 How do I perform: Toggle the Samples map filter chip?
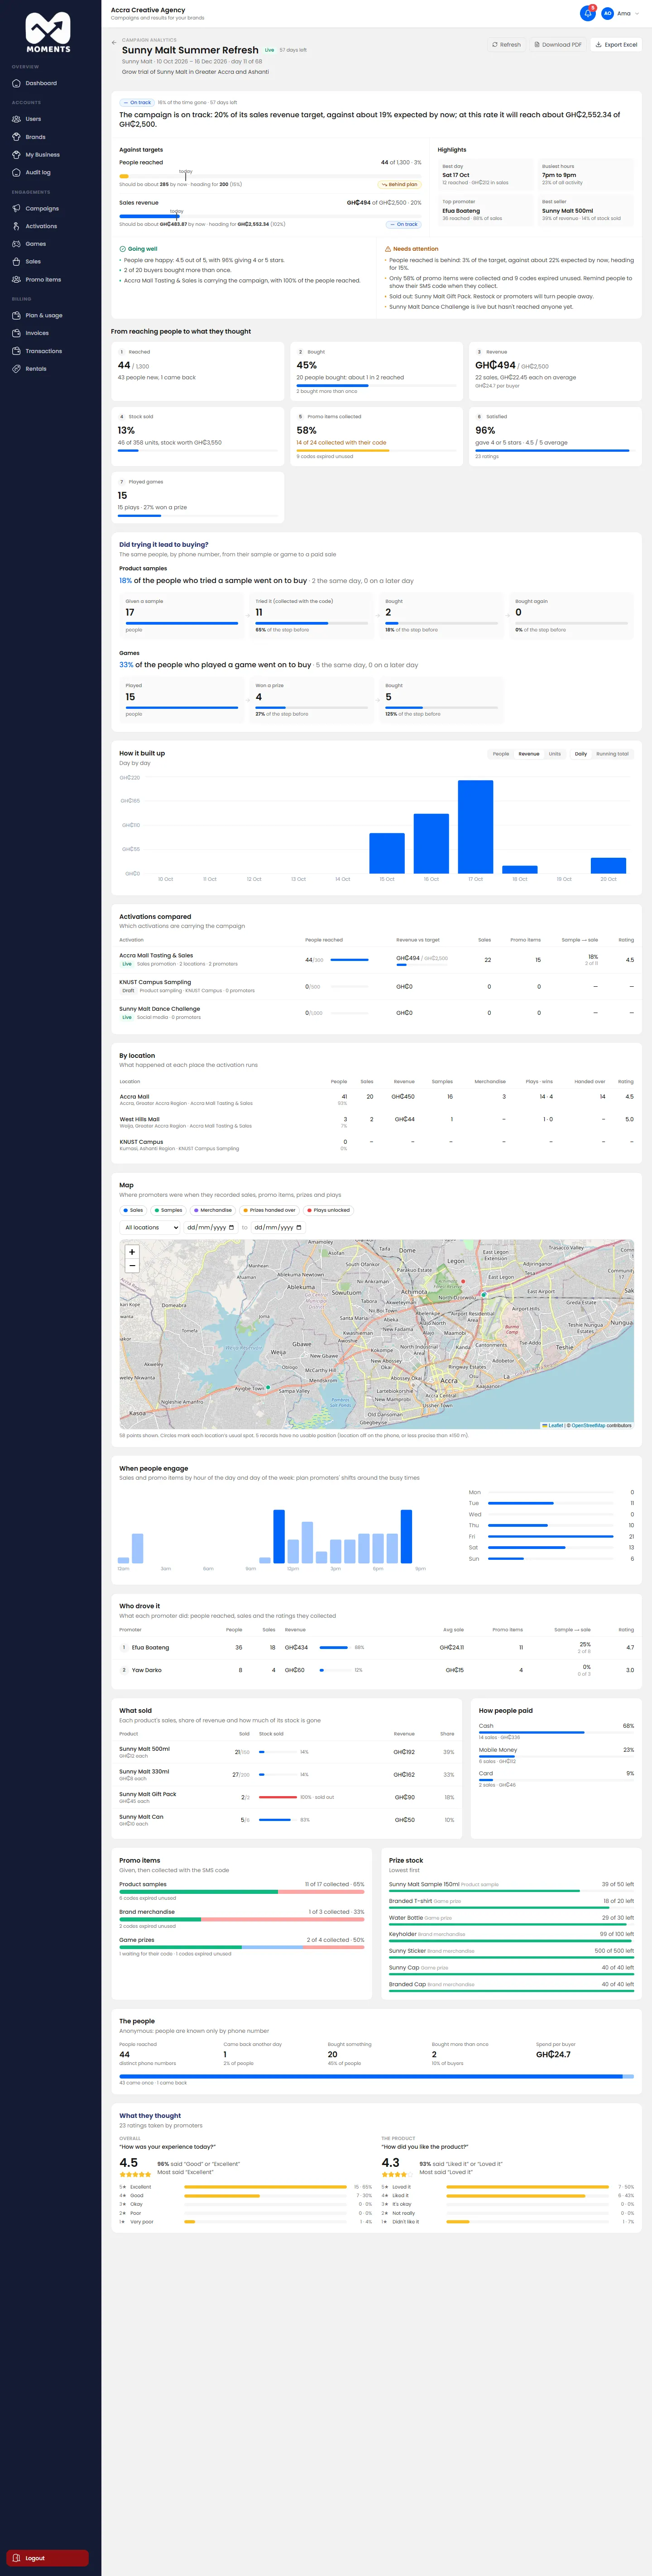(169, 1210)
